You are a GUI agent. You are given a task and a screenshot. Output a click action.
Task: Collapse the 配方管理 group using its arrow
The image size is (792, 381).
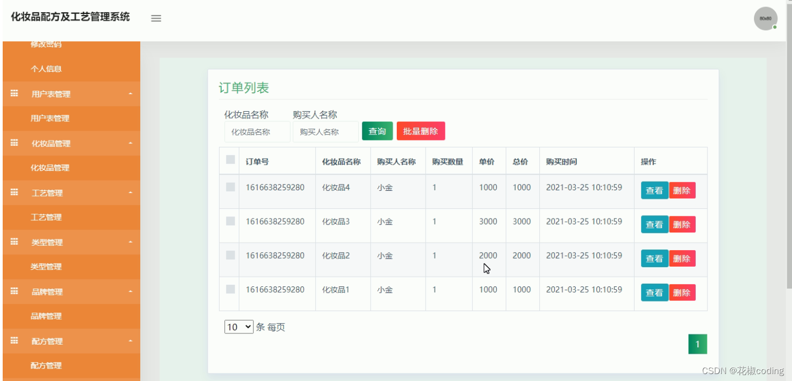point(131,341)
